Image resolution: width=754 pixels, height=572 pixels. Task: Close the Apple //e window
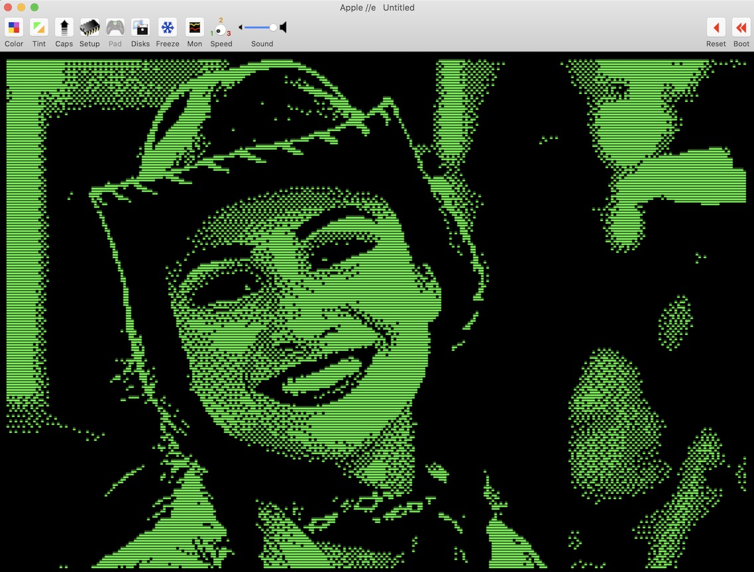(8, 7)
